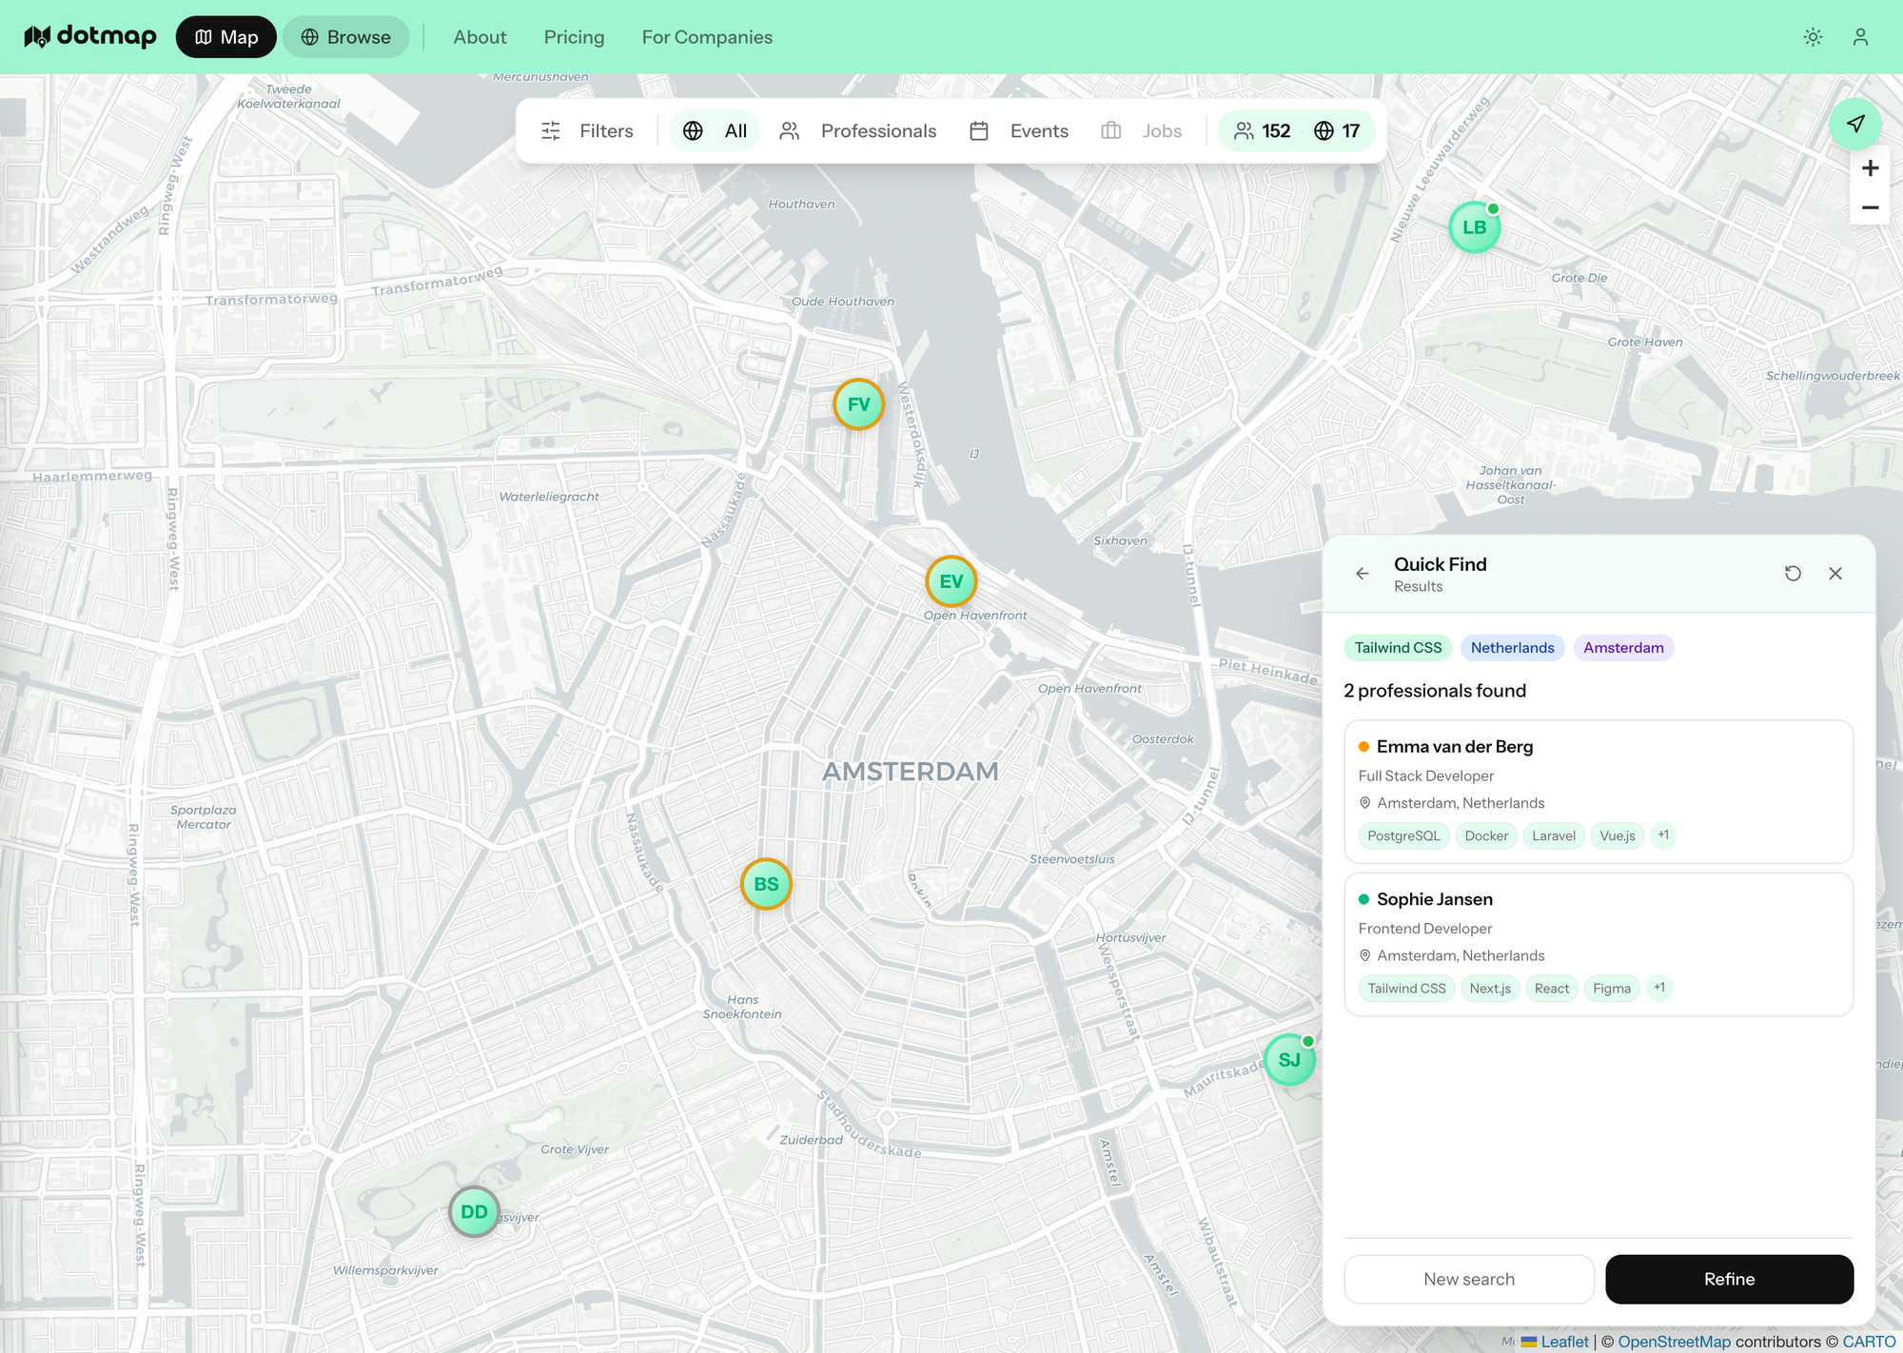
Task: Switch to the Browse view tab
Action: point(346,37)
